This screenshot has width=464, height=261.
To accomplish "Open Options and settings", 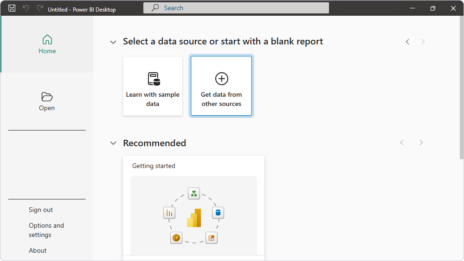I will 46,230.
